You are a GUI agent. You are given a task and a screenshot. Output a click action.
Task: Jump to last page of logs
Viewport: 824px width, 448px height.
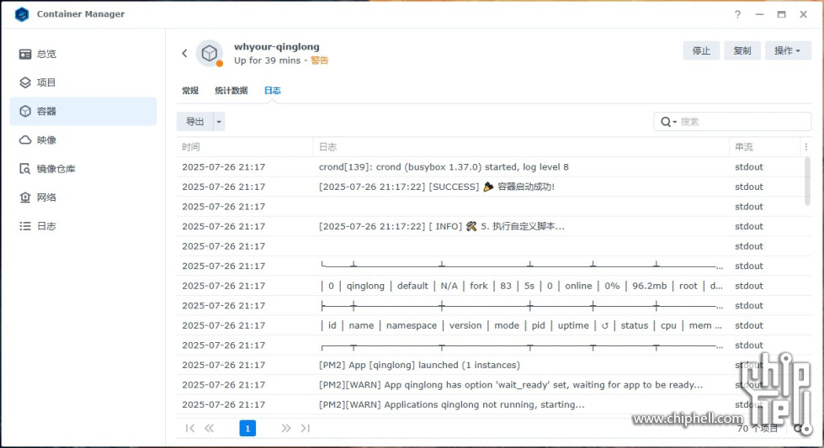point(306,428)
